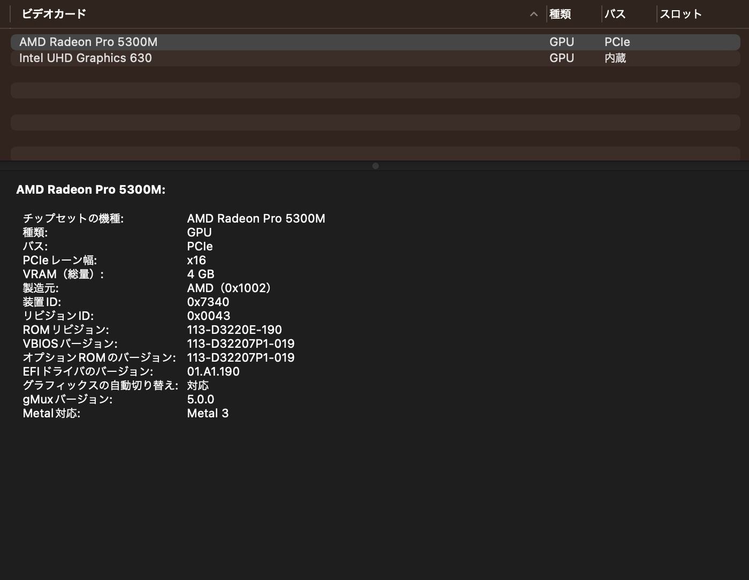Click the グラフィックスの自動切り替え label

click(101, 386)
